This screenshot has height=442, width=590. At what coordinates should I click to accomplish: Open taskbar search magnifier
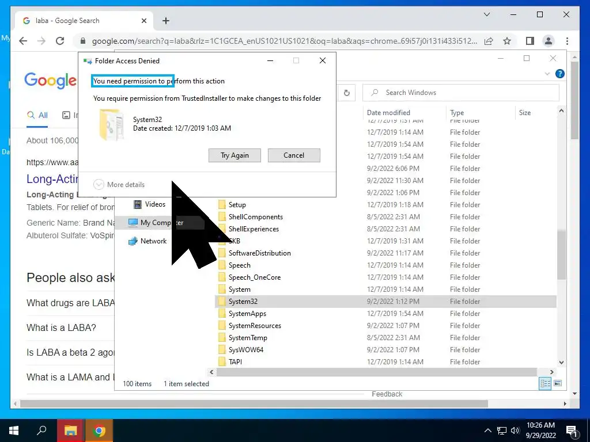(41, 430)
